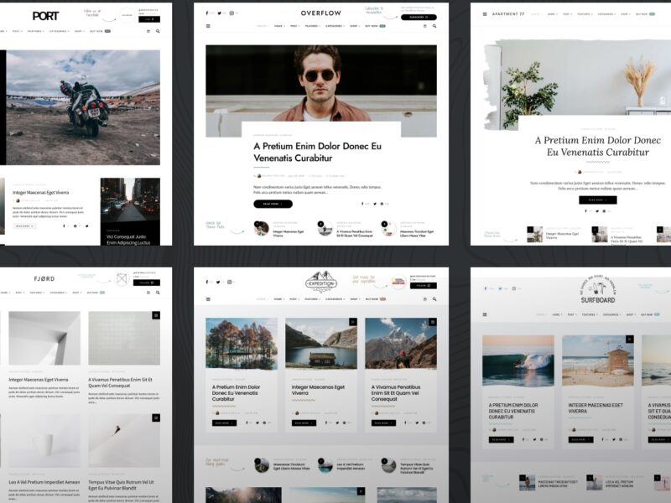Image resolution: width=671 pixels, height=503 pixels.
Task: Click the Follow button in Fjord header
Action: click(x=146, y=283)
